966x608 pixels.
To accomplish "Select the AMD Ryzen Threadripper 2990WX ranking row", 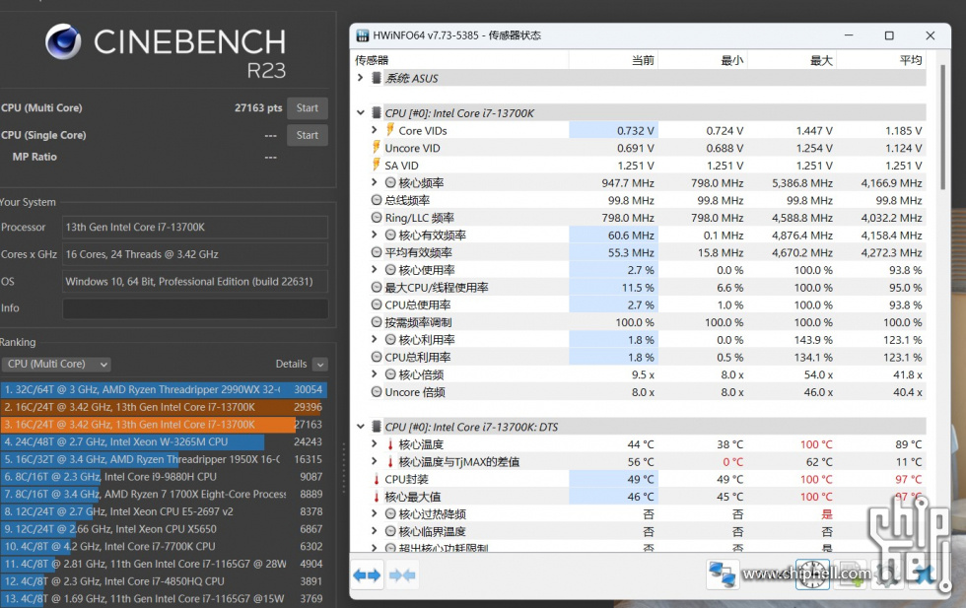I will point(164,389).
